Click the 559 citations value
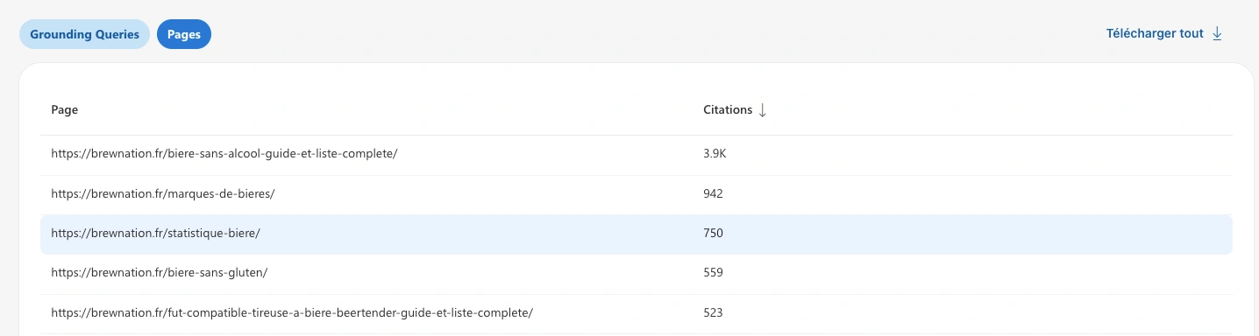Image resolution: width=1259 pixels, height=336 pixels. pyautogui.click(x=713, y=273)
